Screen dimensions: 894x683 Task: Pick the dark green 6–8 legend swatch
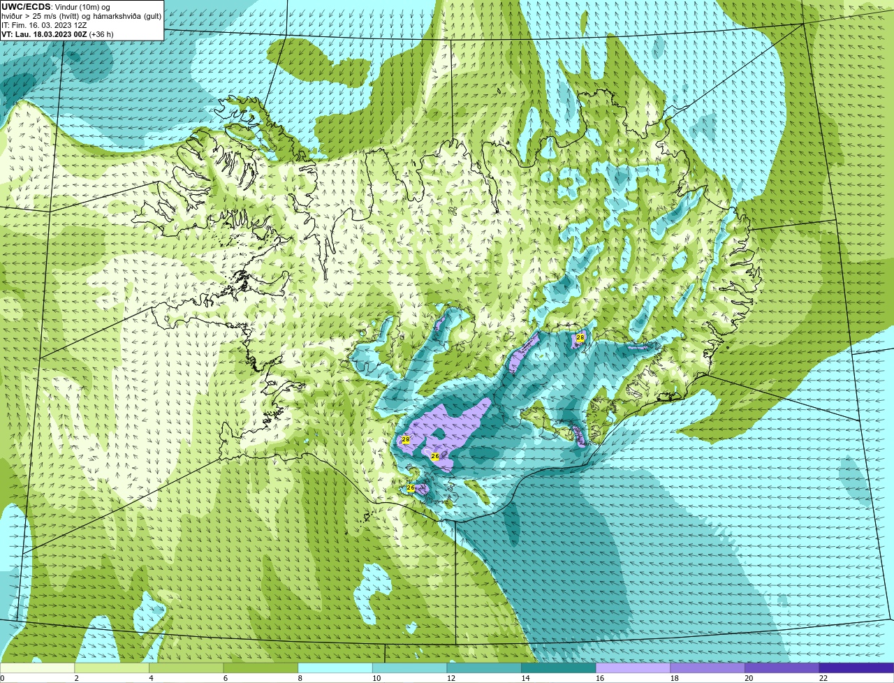coord(261,668)
